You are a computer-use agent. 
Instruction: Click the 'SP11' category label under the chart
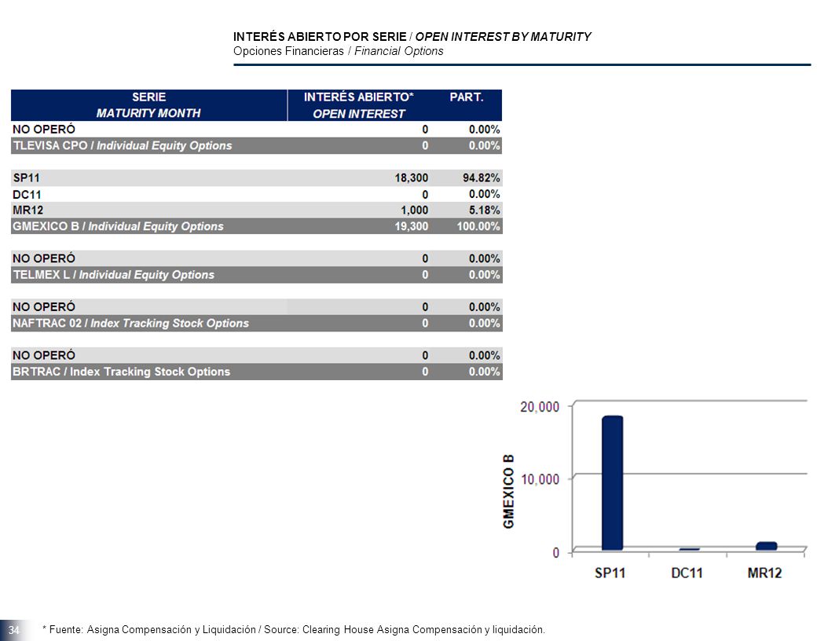[610, 573]
